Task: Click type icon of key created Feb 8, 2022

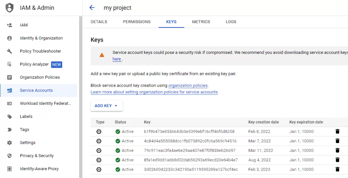Action: click(x=99, y=132)
